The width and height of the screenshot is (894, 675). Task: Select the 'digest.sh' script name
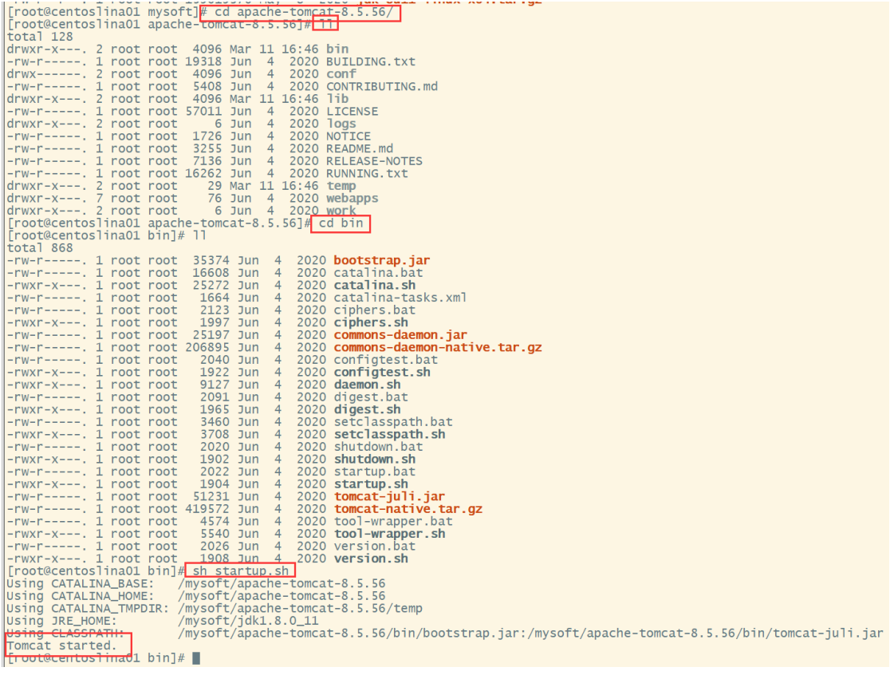click(367, 409)
